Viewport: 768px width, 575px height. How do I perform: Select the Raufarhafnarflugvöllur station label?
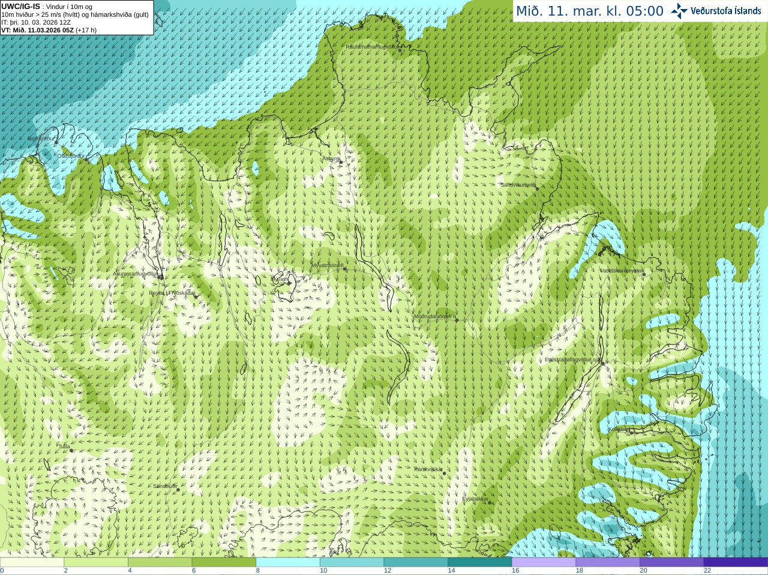coord(373,47)
